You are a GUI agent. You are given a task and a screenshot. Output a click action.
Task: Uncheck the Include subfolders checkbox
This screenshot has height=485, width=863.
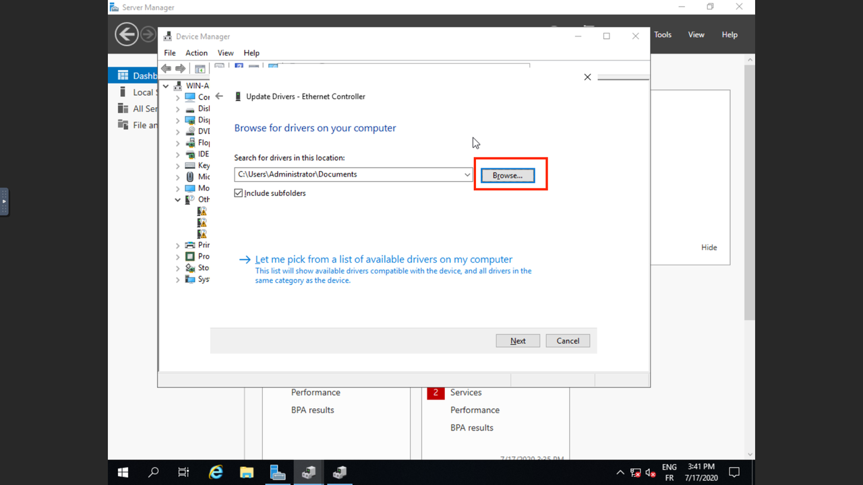click(238, 193)
